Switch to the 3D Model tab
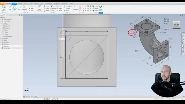 [8, 4]
